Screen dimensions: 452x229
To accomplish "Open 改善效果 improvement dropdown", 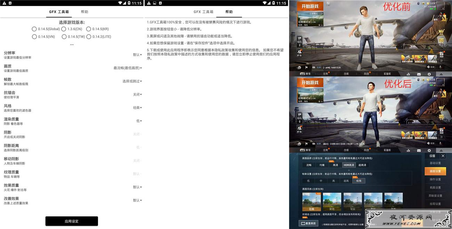I will tap(137, 200).
